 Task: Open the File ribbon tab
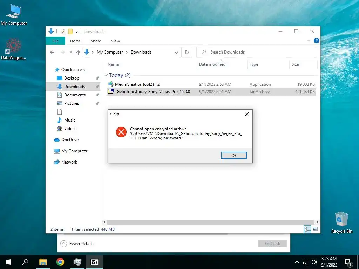(55, 41)
